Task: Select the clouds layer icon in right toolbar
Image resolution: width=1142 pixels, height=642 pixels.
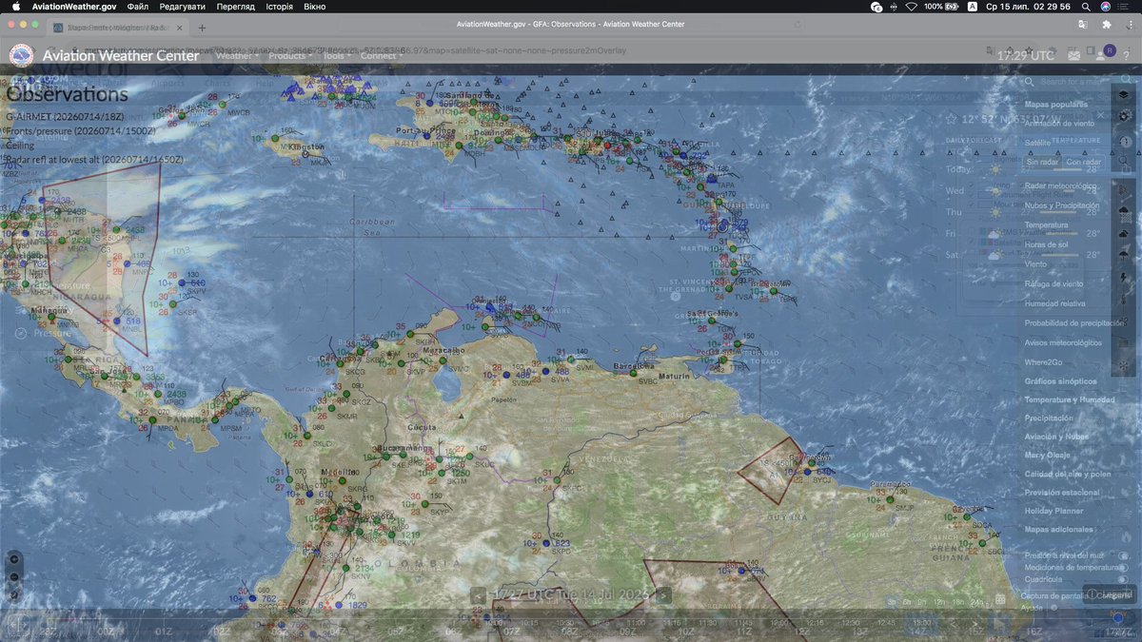Action: 1123,232
